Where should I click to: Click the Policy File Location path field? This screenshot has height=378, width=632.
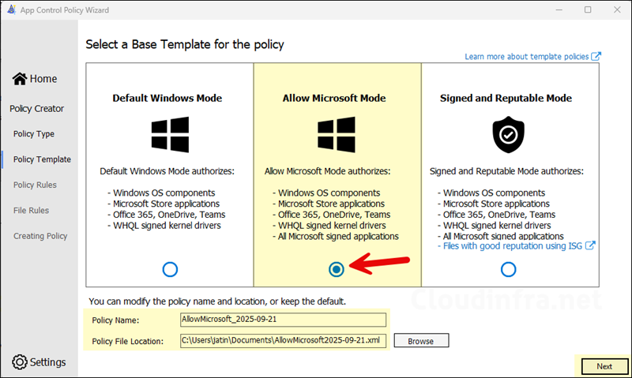point(283,341)
